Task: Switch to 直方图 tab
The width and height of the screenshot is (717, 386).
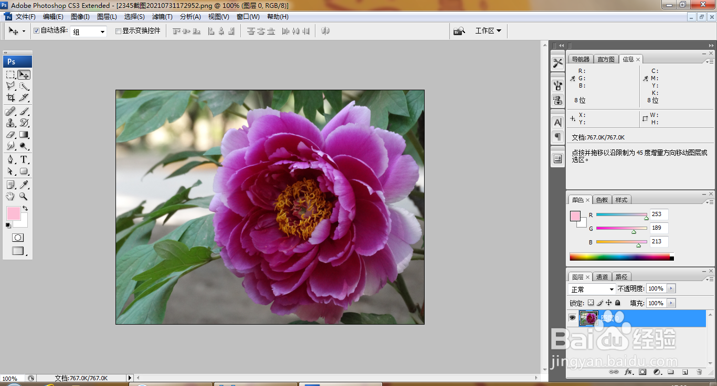Action: tap(606, 59)
